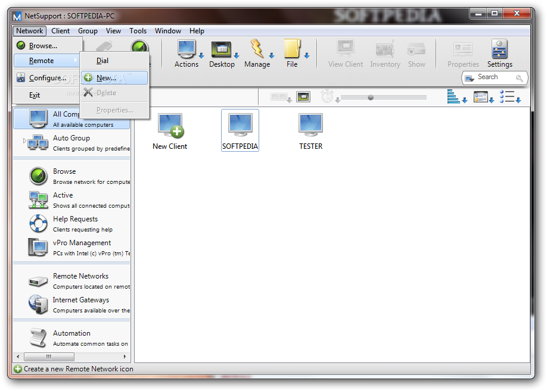Click into the Search field
The height and width of the screenshot is (391, 547).
[x=495, y=78]
